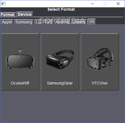Choose the SamsungGear headset preset

click(x=60, y=62)
